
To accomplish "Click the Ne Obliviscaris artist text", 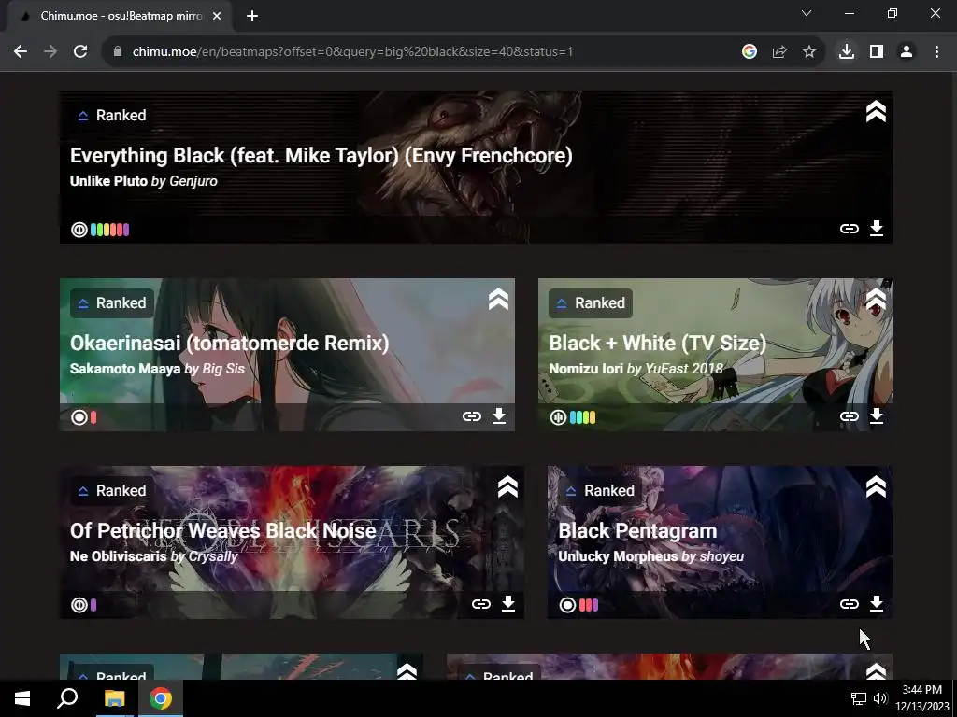I will 118,556.
